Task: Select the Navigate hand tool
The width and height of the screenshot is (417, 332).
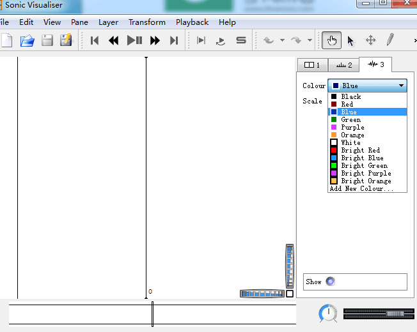Action: click(331, 40)
